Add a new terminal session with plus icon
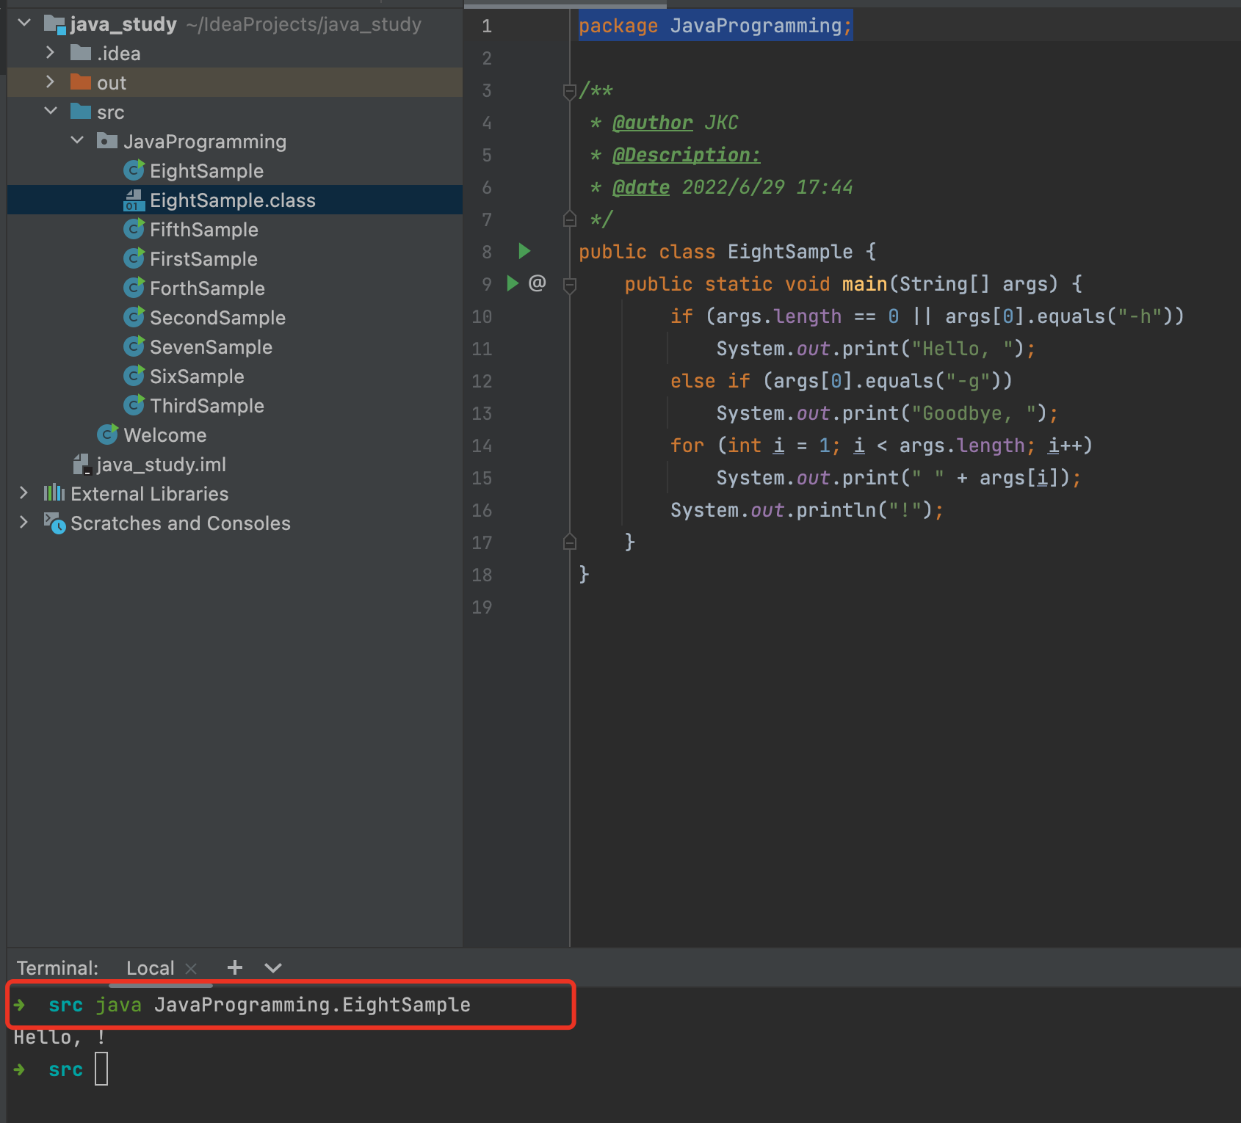 235,967
